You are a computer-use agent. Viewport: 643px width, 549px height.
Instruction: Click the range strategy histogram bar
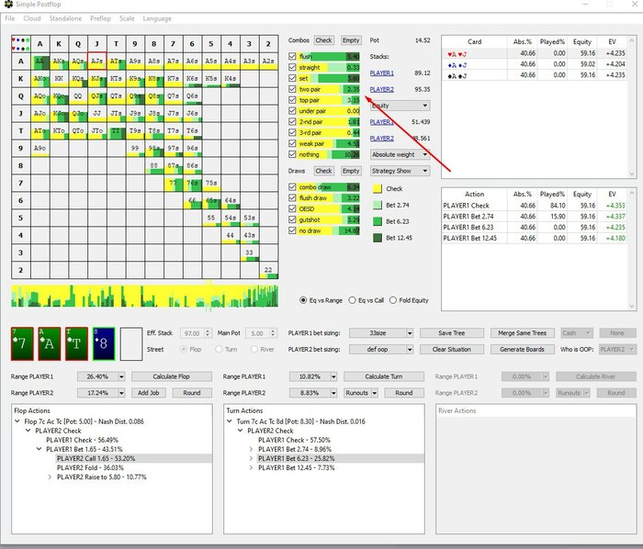pyautogui.click(x=145, y=297)
